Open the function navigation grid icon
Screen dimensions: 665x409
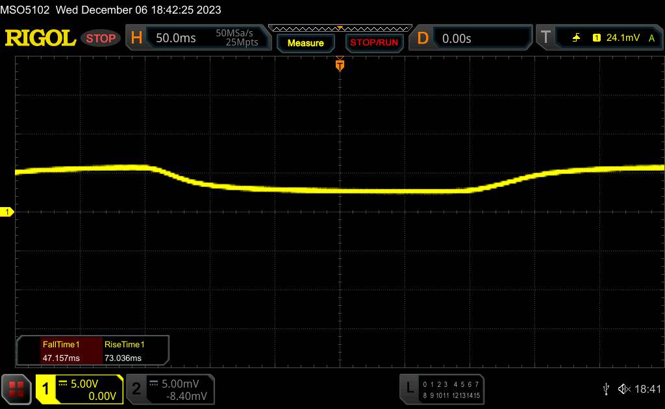tap(17, 389)
